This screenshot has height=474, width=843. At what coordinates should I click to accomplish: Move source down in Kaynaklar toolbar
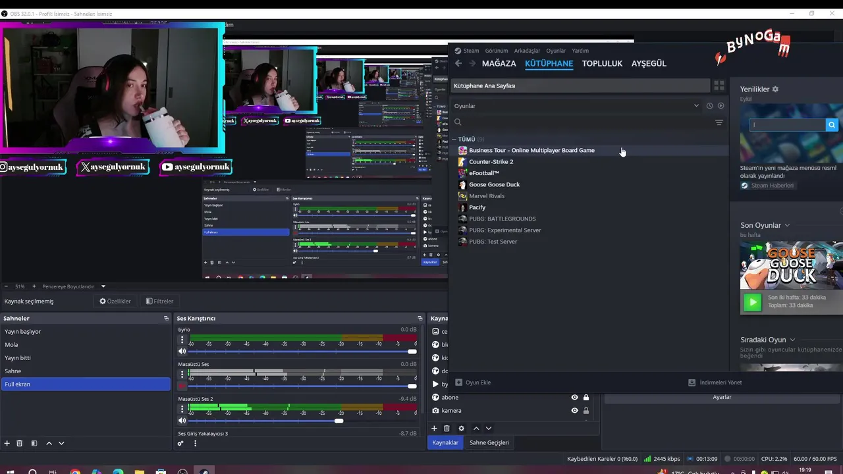tap(488, 429)
